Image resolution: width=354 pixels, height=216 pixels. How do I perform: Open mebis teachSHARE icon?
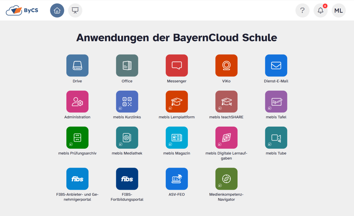[x=226, y=102]
